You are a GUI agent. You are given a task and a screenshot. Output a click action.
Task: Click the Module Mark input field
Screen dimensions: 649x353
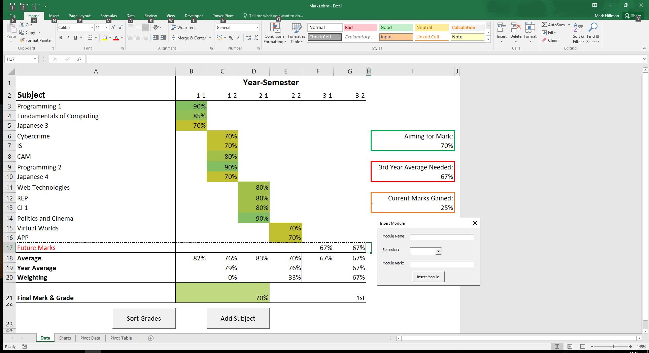coord(442,264)
